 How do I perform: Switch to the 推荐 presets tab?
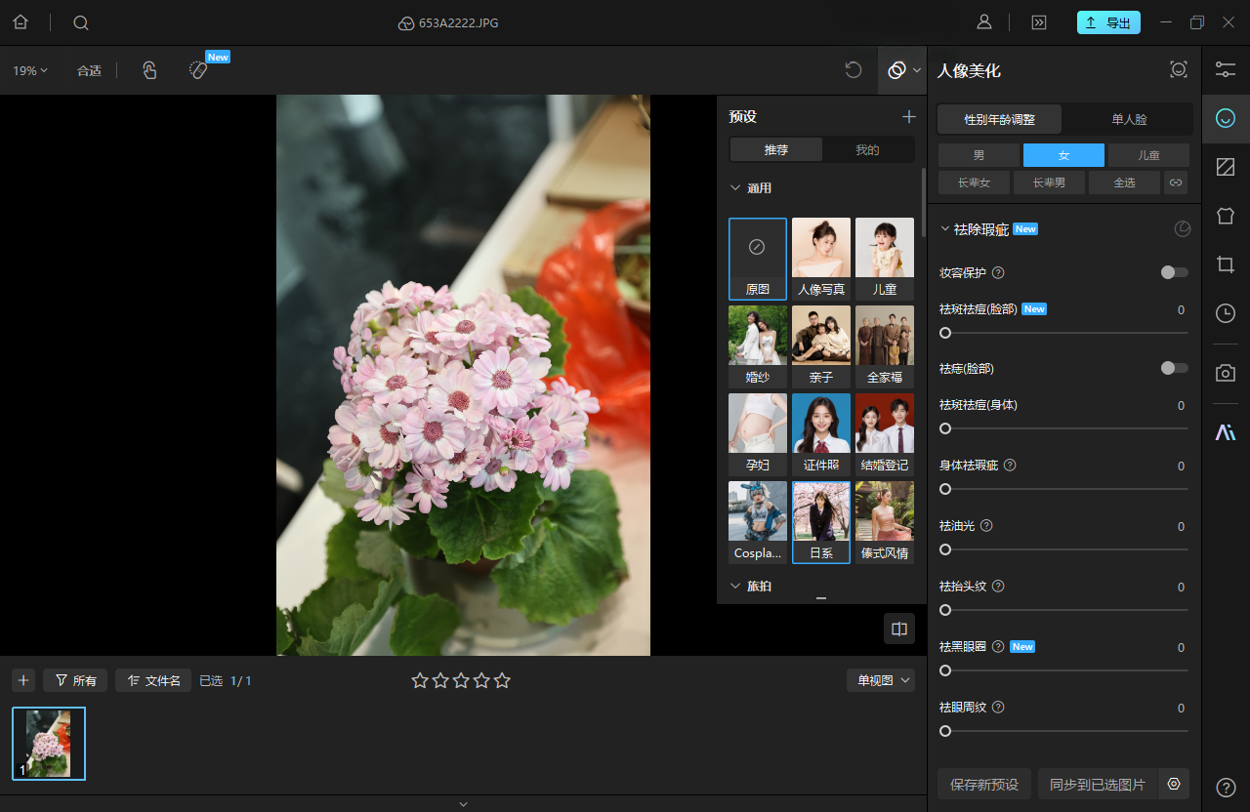(776, 149)
